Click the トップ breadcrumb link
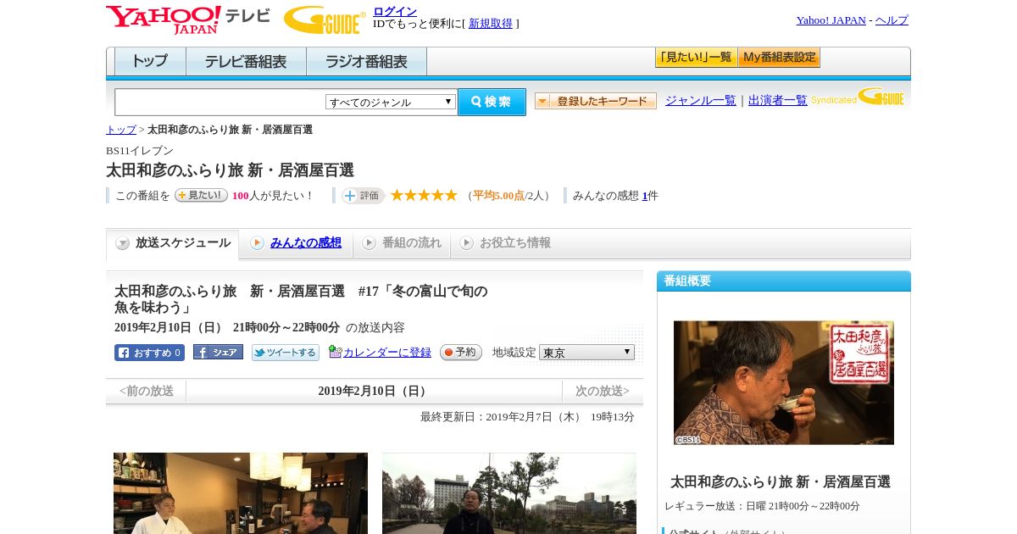The image size is (1017, 534). click(x=121, y=130)
